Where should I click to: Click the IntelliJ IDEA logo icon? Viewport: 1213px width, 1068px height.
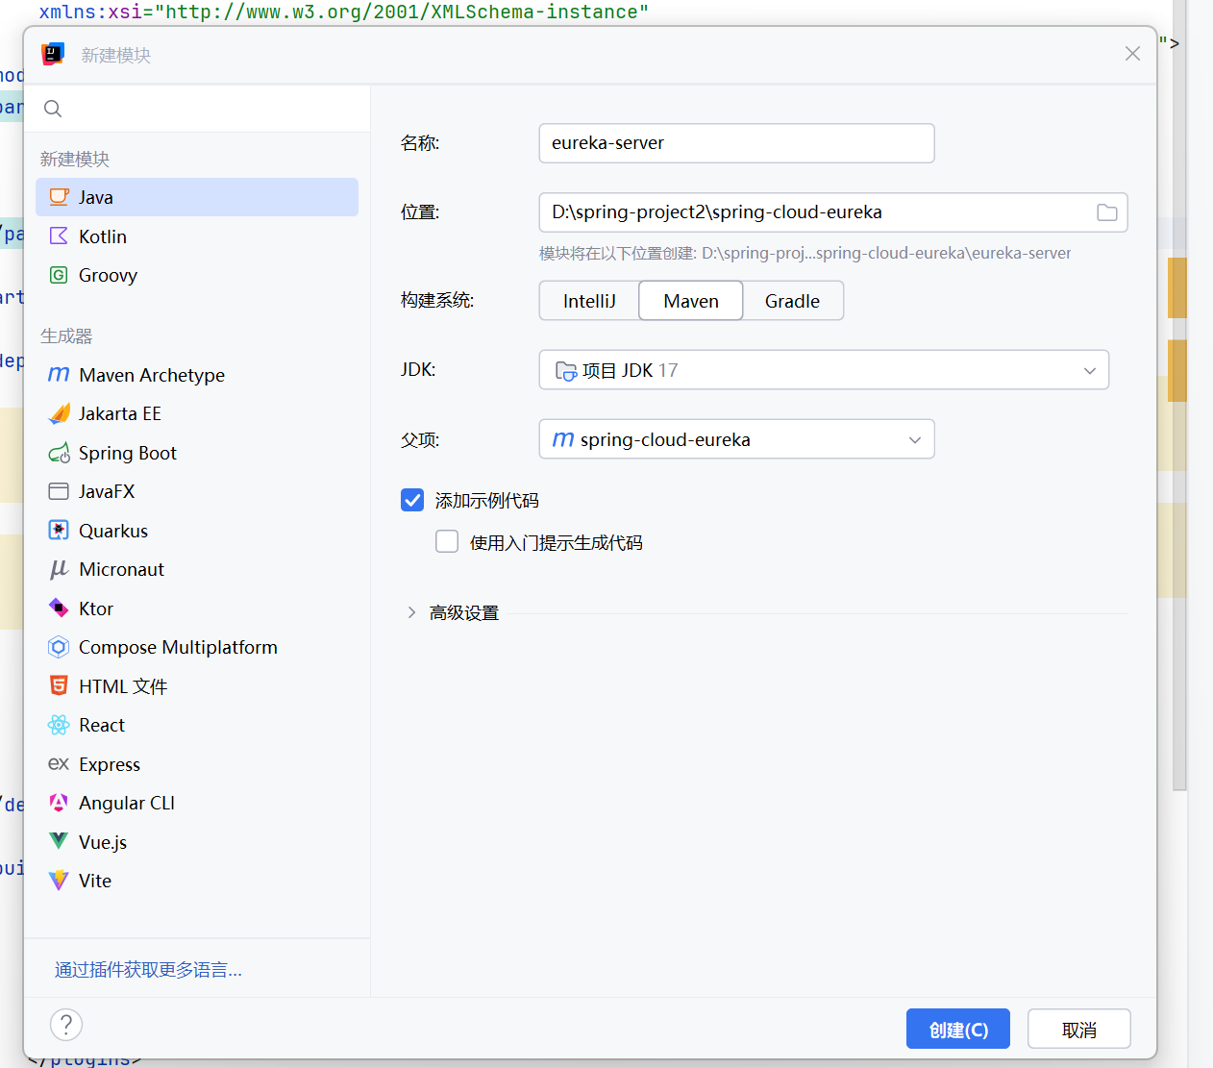pos(53,54)
